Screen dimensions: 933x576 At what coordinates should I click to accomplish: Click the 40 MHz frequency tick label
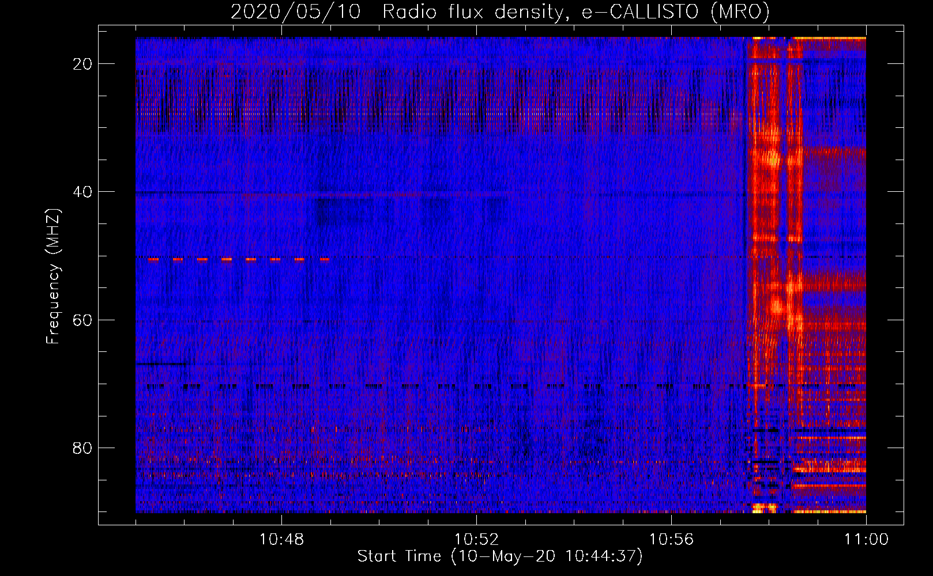pyautogui.click(x=82, y=192)
